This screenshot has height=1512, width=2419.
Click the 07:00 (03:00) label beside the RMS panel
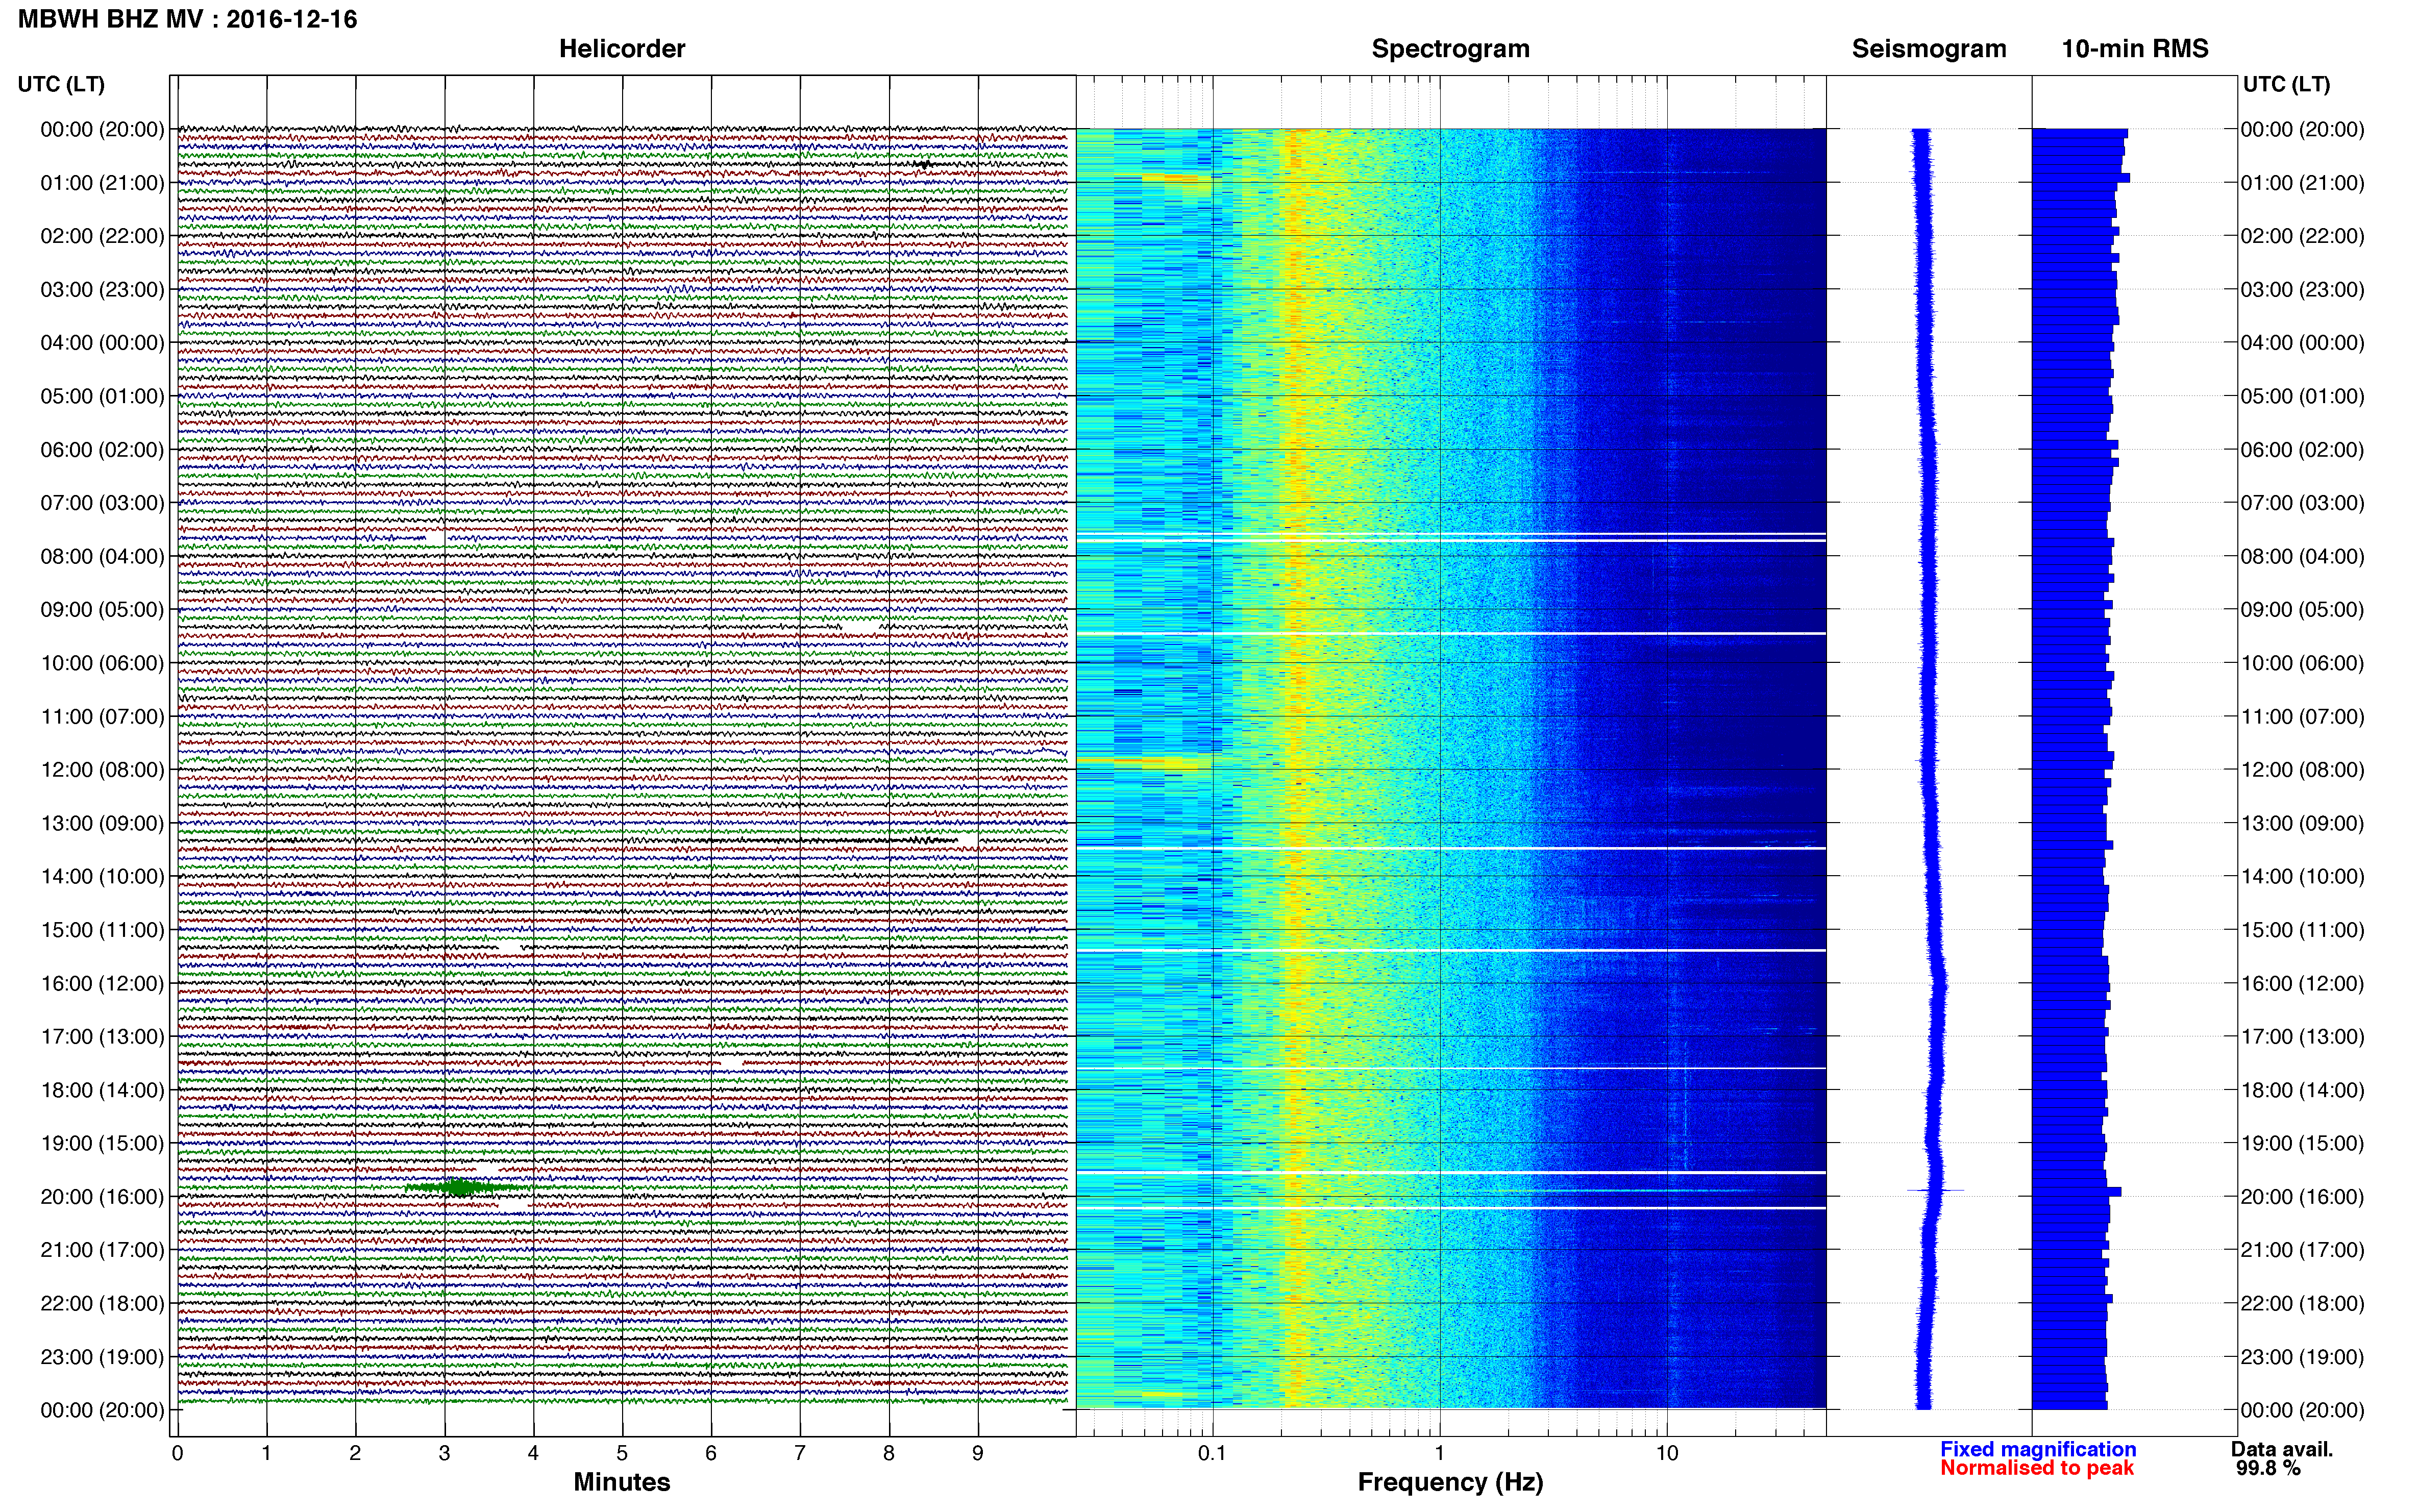pos(2302,503)
